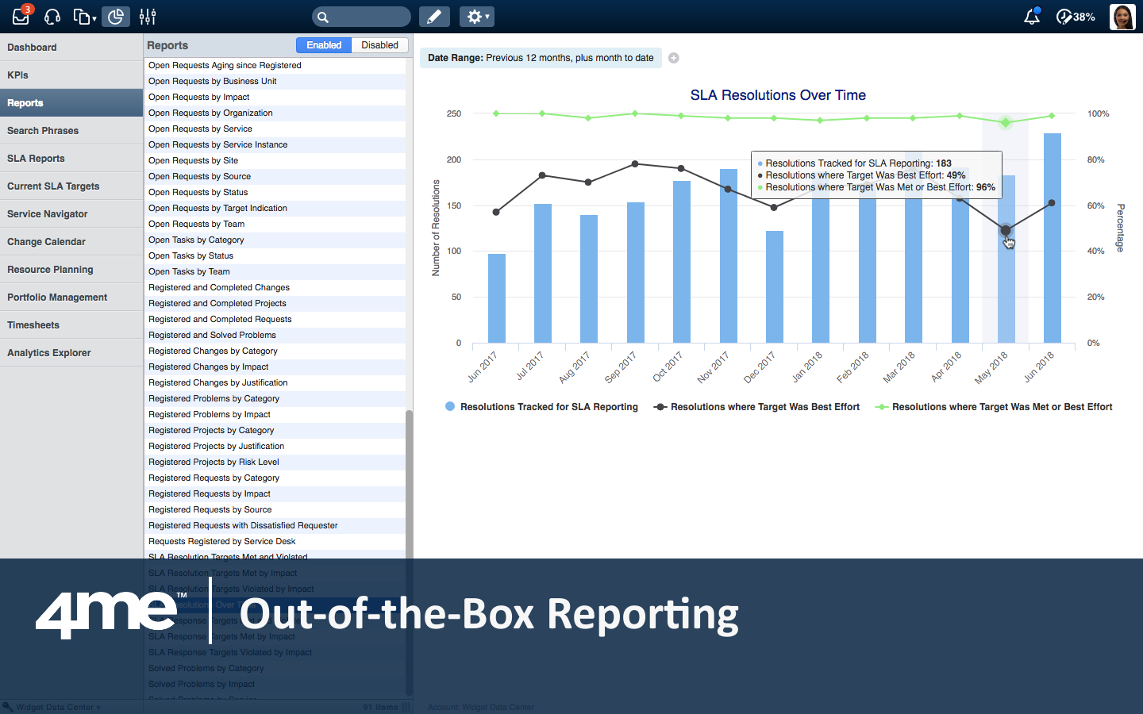Open the Registered Requests by Category report
Image resolution: width=1143 pixels, height=714 pixels.
[214, 478]
